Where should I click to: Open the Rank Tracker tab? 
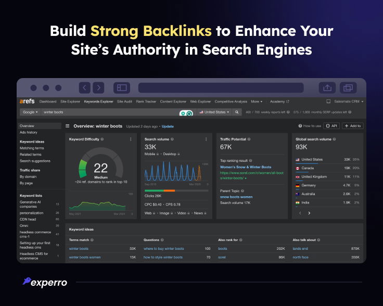[146, 101]
